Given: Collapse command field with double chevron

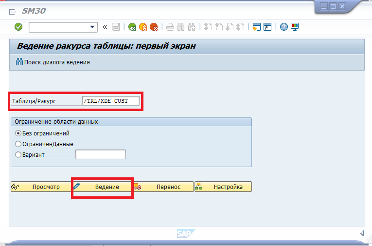Looking at the screenshot, I should click(105, 27).
